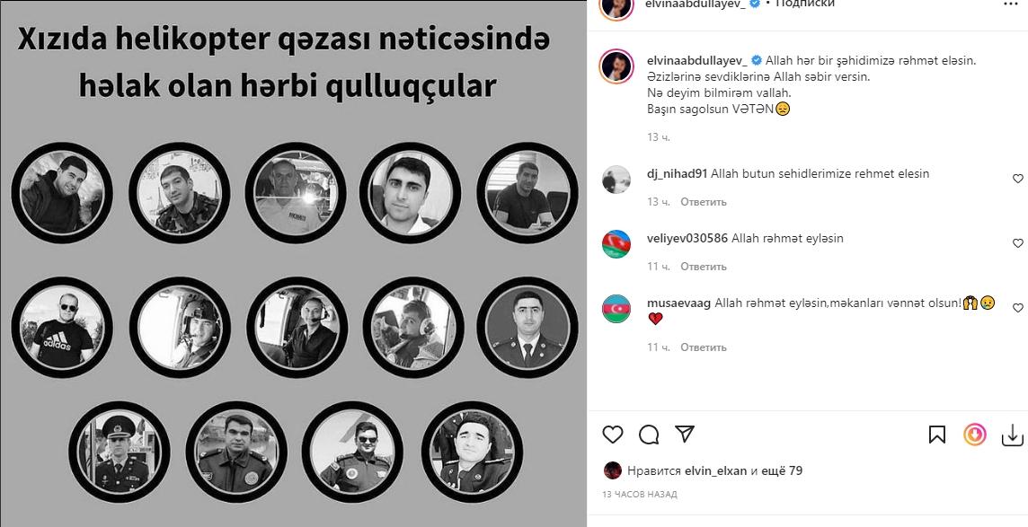Share post via paper plane icon

[x=685, y=434]
